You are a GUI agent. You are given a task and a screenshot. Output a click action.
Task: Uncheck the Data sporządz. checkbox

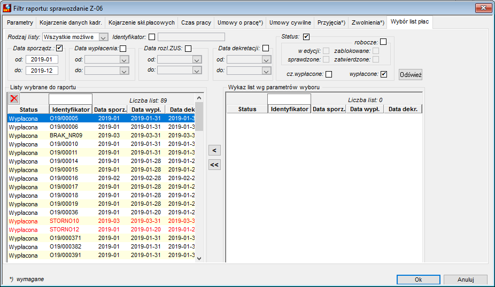[59, 48]
